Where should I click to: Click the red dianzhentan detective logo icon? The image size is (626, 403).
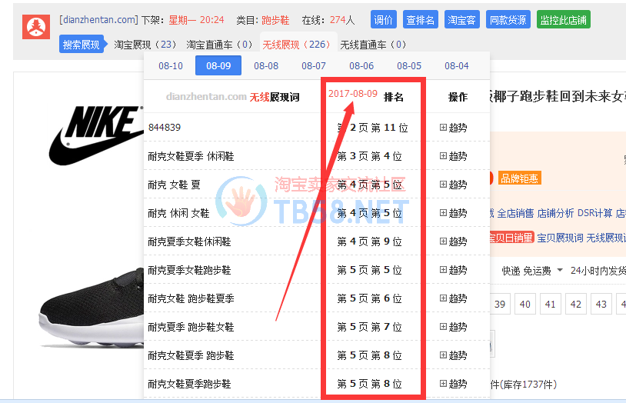(36, 27)
